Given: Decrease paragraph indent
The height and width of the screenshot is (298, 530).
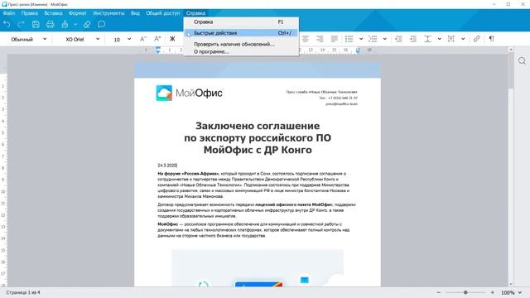Looking at the screenshot, I should [x=398, y=39].
